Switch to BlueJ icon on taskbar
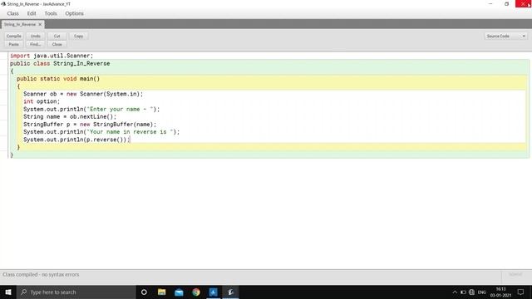 point(231,292)
